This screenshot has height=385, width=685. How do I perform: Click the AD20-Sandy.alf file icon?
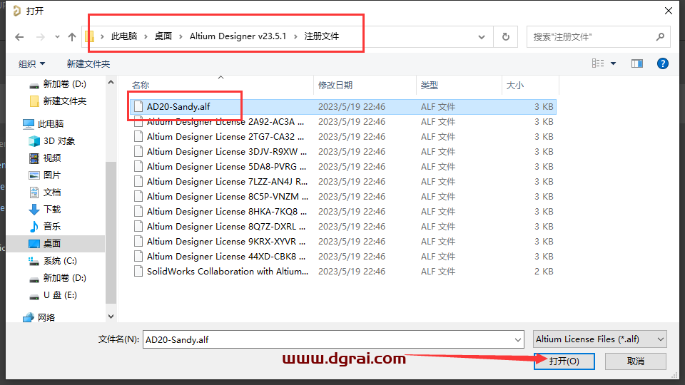tap(138, 106)
